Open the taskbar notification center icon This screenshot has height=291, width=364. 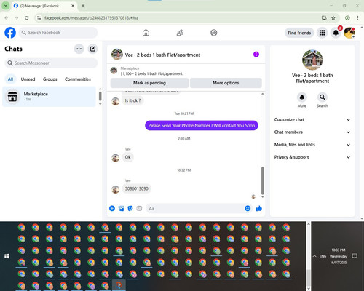click(x=355, y=256)
